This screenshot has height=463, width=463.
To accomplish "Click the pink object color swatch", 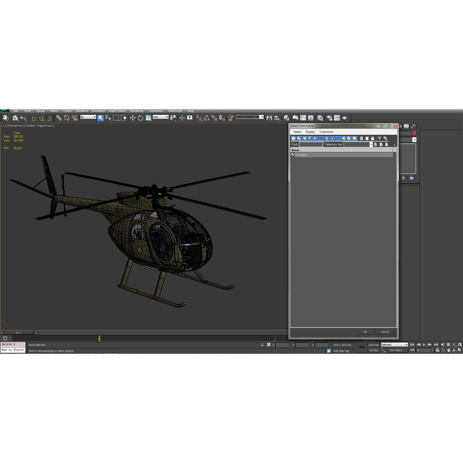I will [x=414, y=133].
